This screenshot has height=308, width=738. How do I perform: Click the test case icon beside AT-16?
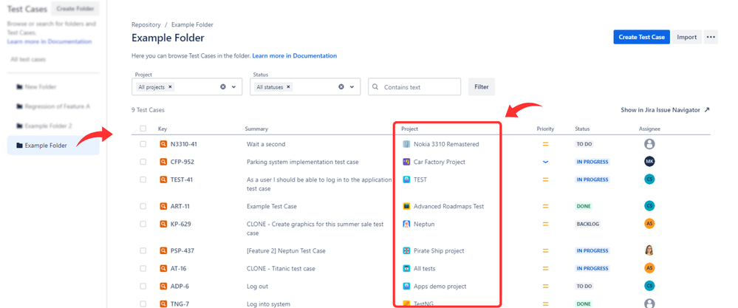[x=163, y=269]
